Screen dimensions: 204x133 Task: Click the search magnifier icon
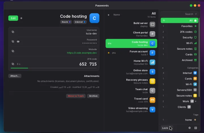click(x=196, y=14)
